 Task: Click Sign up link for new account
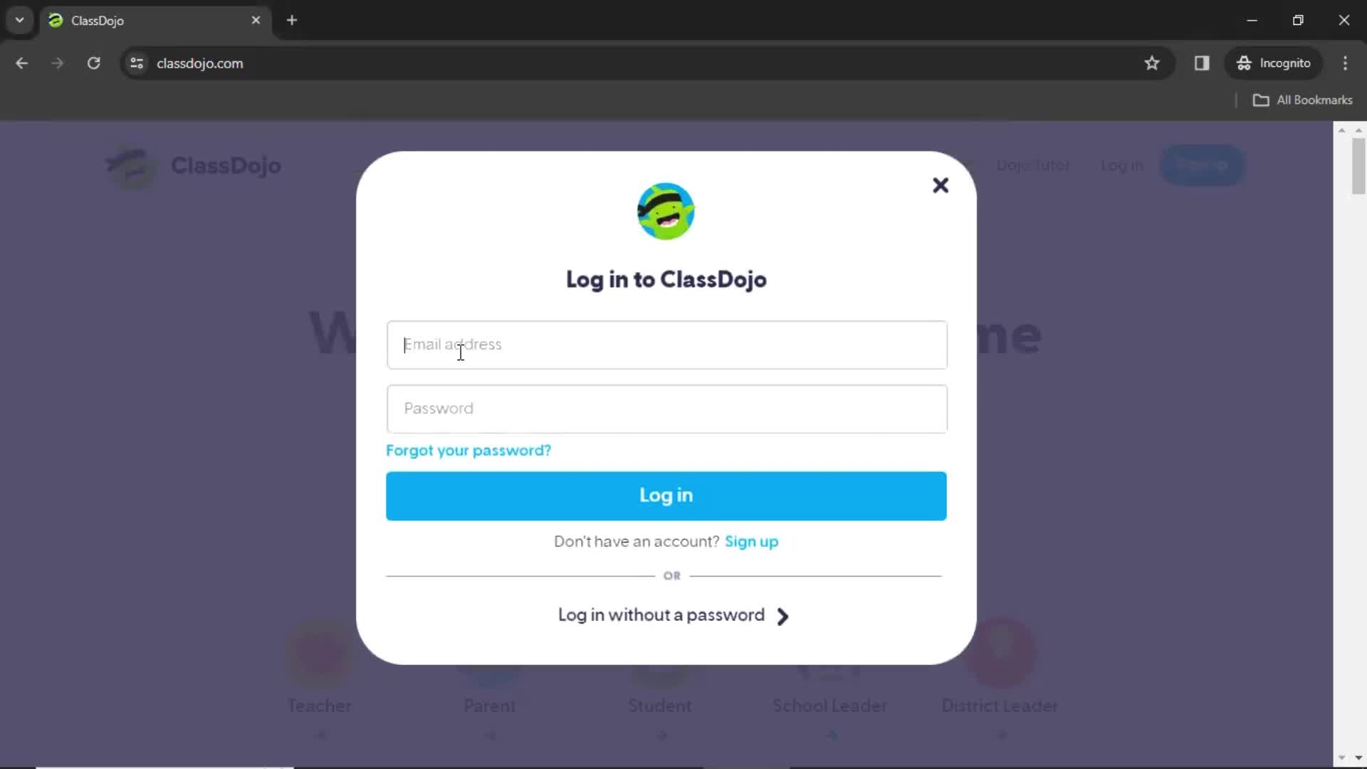coord(751,542)
